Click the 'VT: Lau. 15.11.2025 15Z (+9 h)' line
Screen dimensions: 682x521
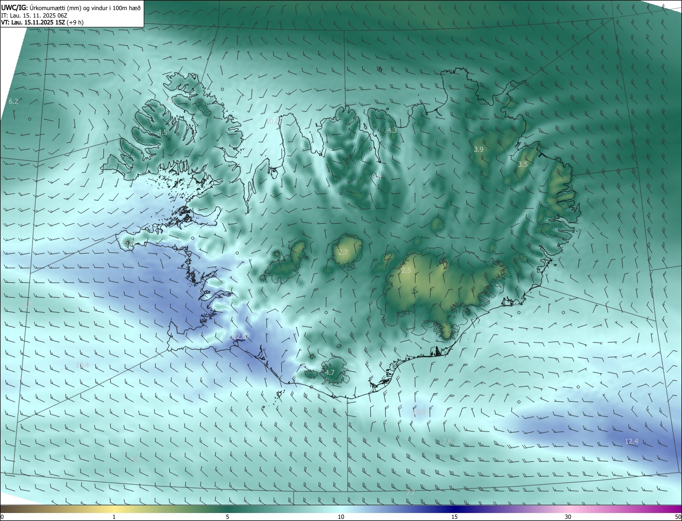click(x=43, y=22)
